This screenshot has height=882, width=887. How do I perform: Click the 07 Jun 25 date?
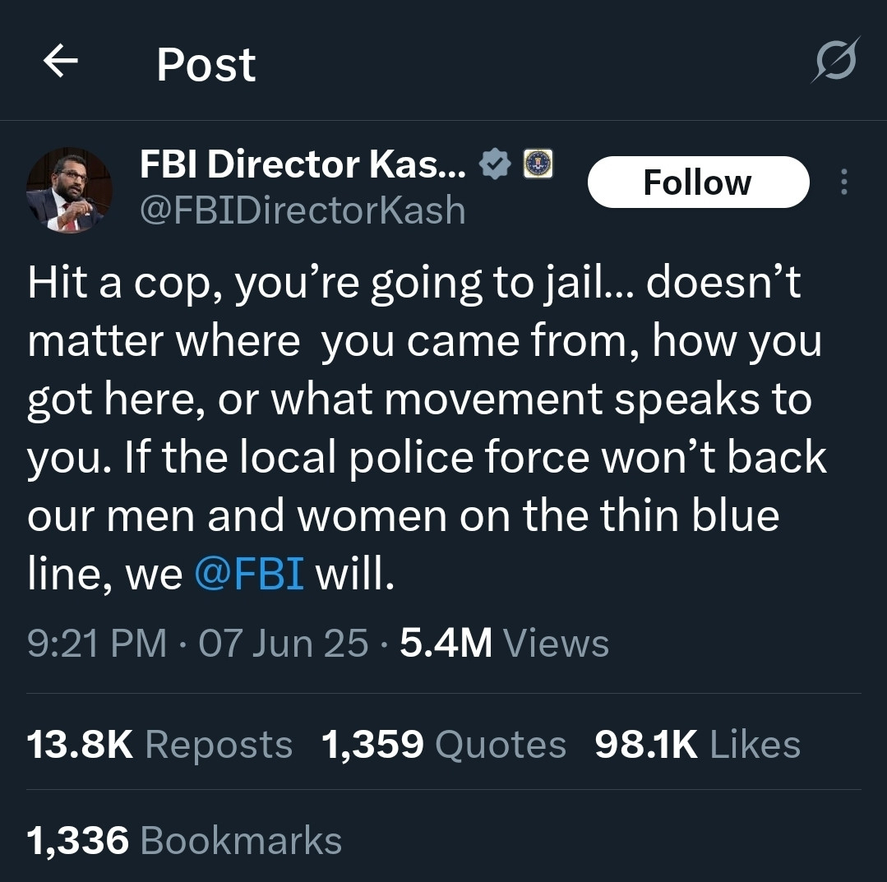click(284, 644)
